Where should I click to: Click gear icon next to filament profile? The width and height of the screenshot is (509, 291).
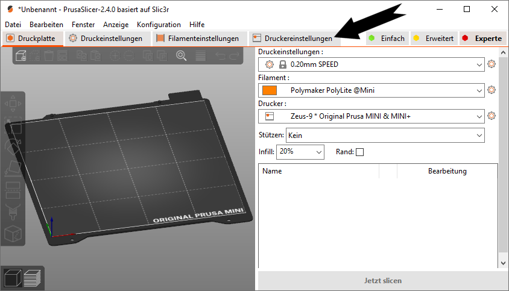[x=492, y=90]
